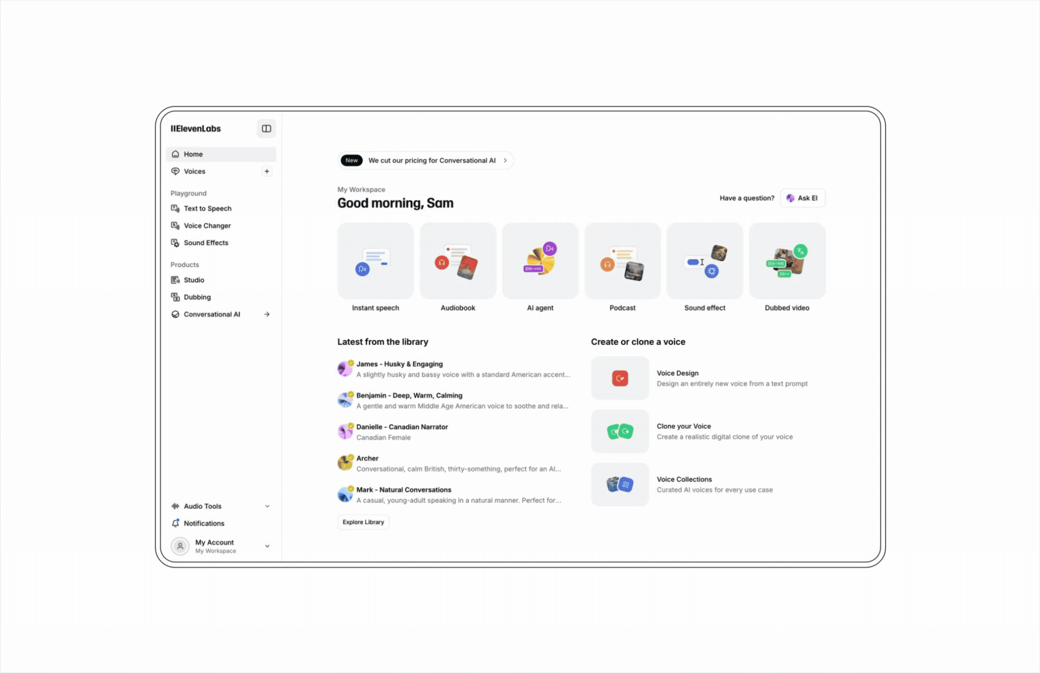Screen dimensions: 1040x673
Task: Toggle the sidebar collapse icon
Action: click(x=266, y=129)
